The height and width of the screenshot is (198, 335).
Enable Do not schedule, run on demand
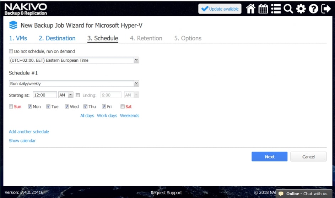[x=11, y=51]
